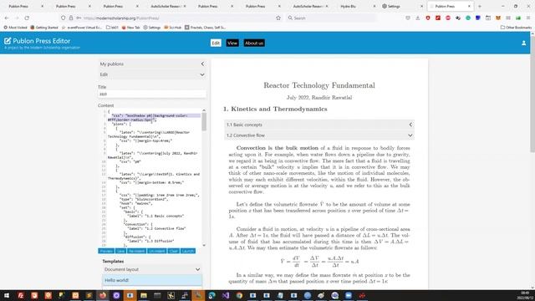Click the page vertical scrollbar
Image resolution: width=535 pixels, height=301 pixels.
click(532, 94)
